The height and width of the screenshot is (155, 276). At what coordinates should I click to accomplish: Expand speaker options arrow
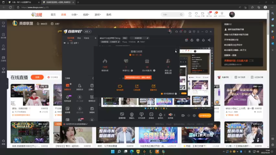[x=175, y=115]
